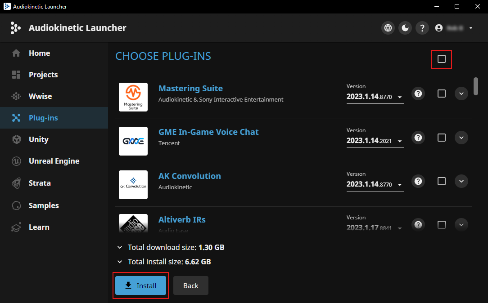This screenshot has width=488, height=303.
Task: Open AK Convolution help info icon
Action: click(418, 181)
